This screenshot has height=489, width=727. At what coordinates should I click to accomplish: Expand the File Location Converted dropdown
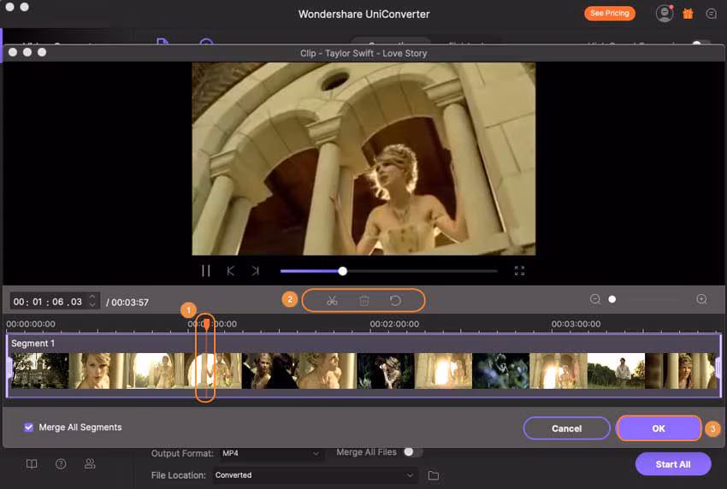[315, 475]
